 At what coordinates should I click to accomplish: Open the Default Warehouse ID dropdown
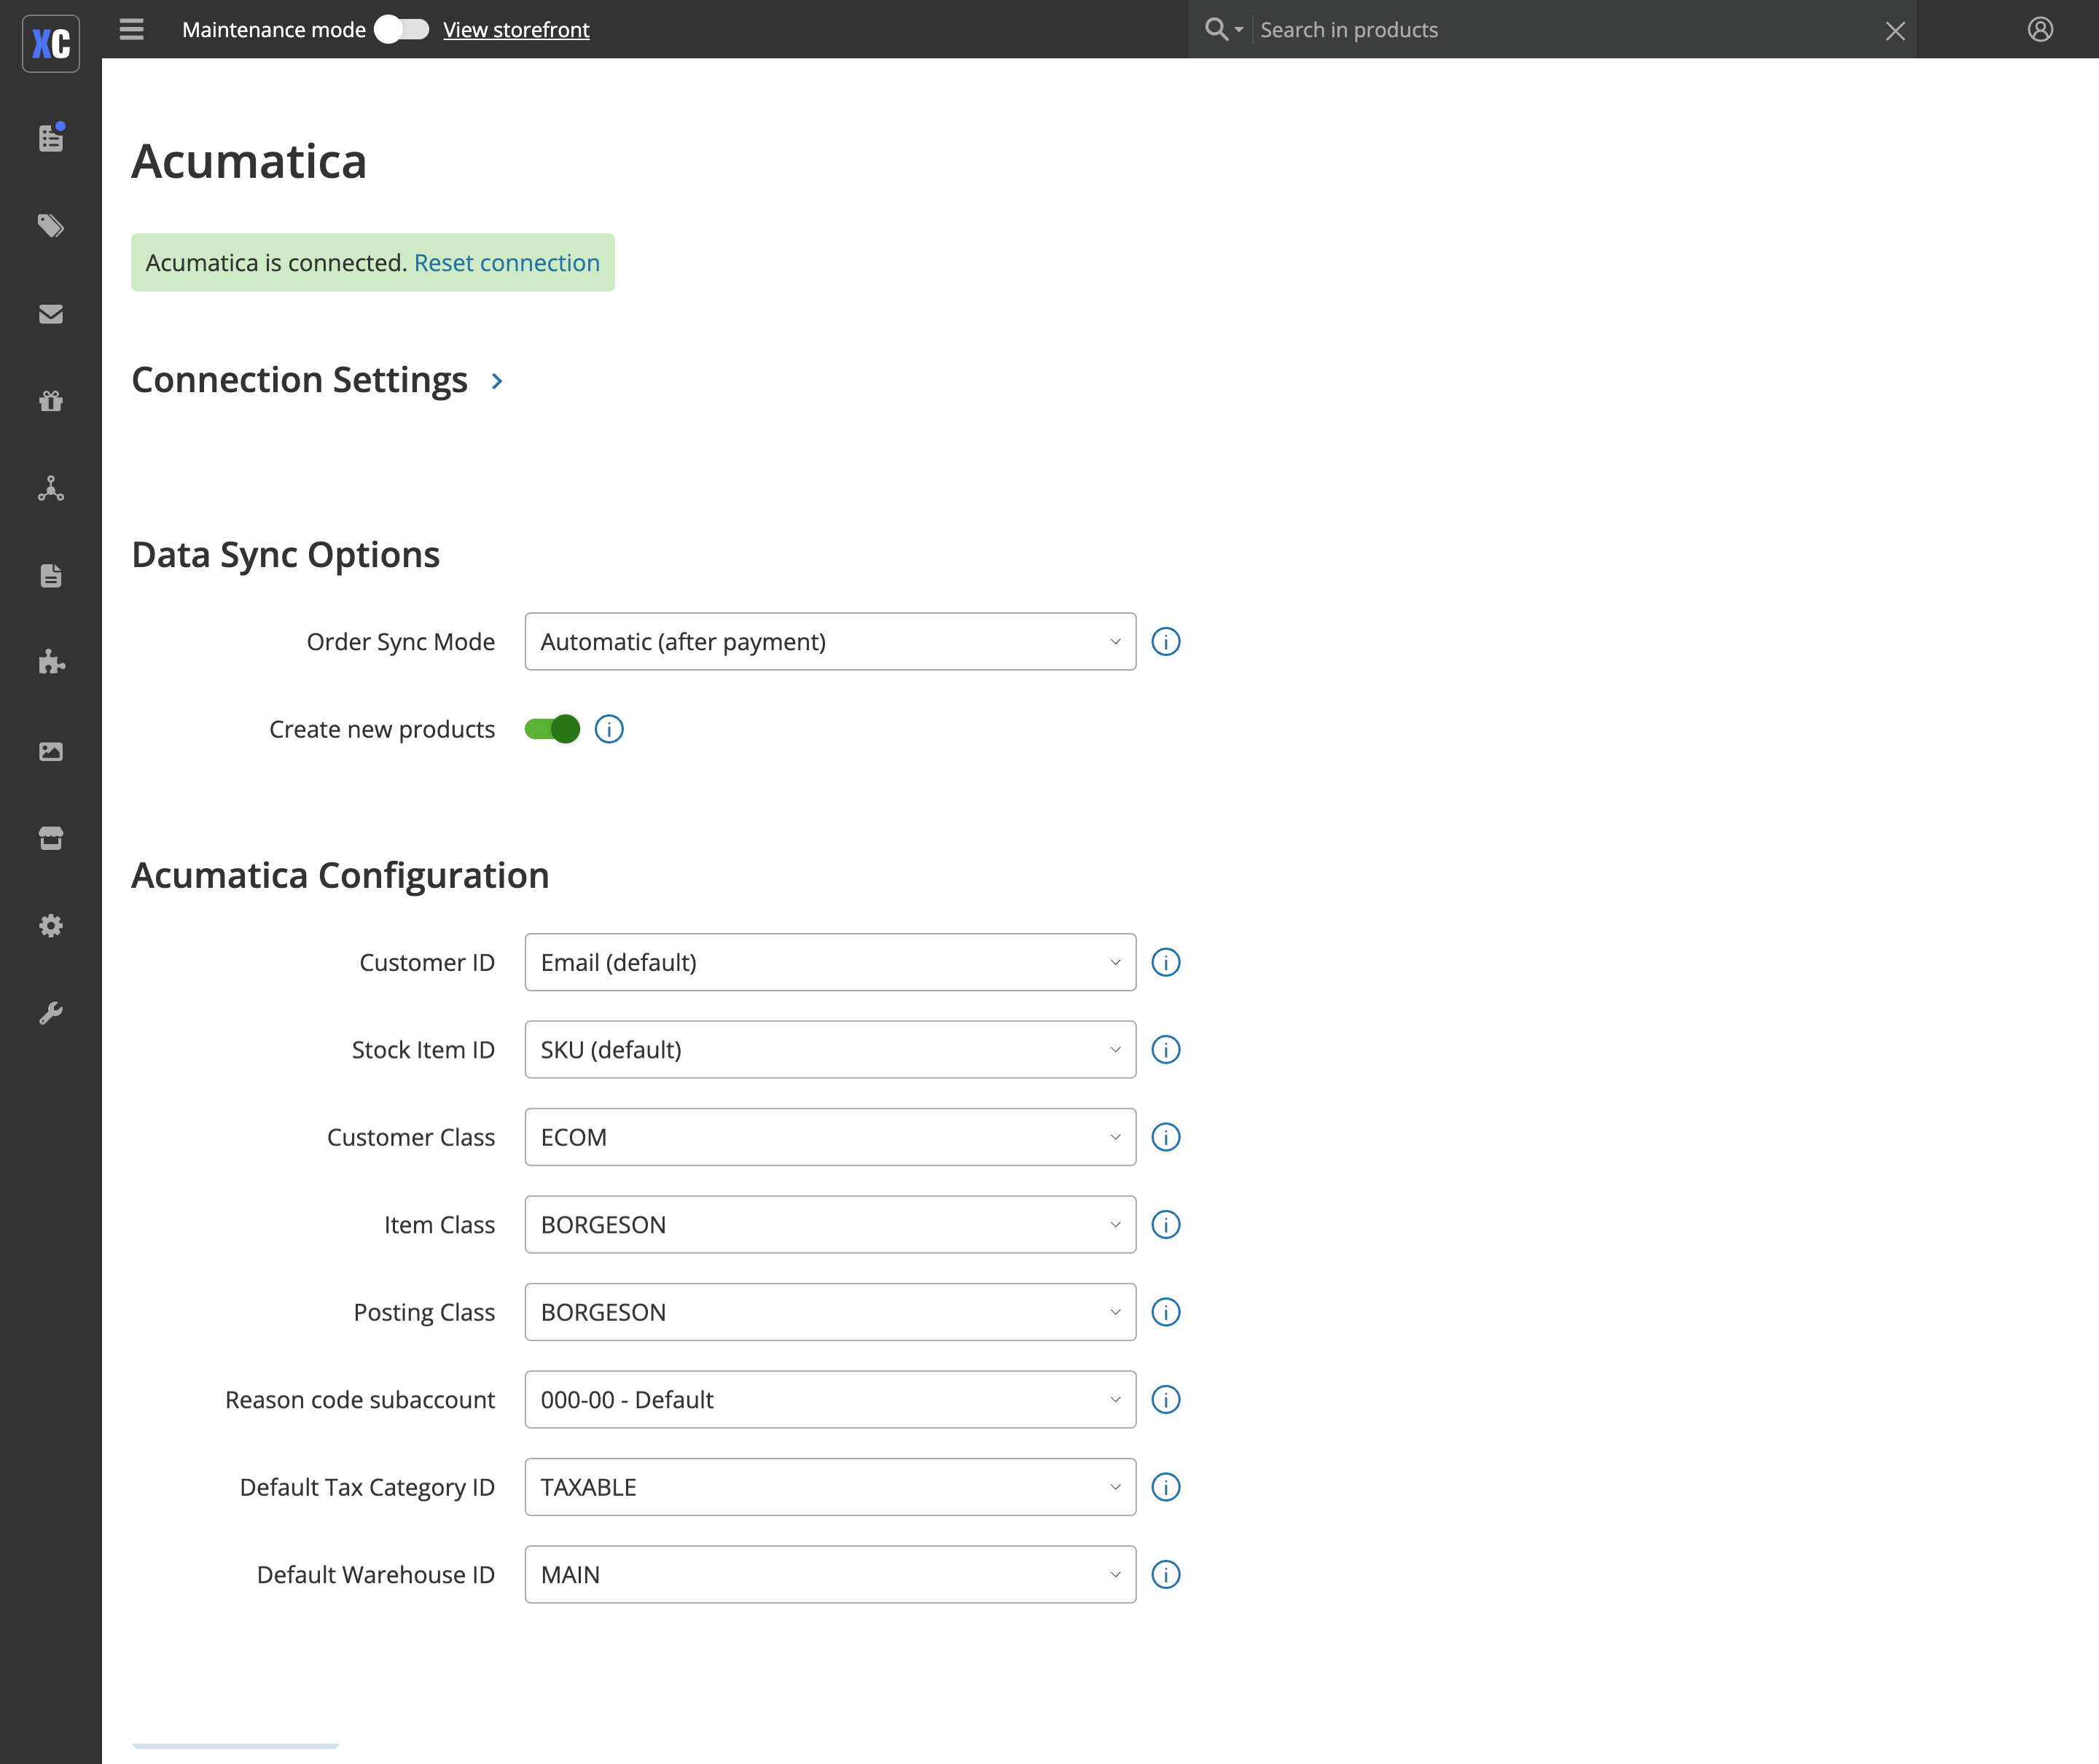830,1575
